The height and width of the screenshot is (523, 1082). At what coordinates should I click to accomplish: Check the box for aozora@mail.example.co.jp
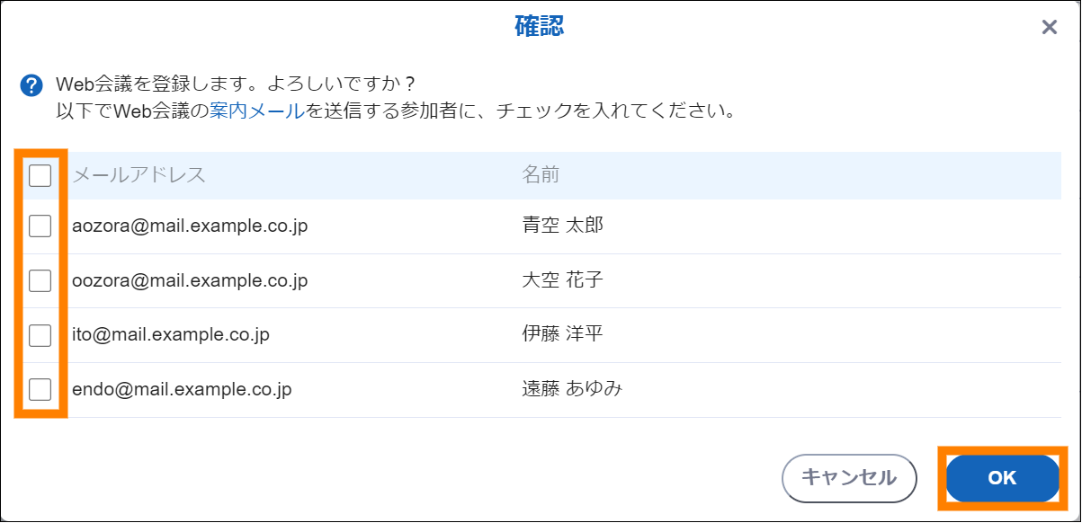click(40, 226)
